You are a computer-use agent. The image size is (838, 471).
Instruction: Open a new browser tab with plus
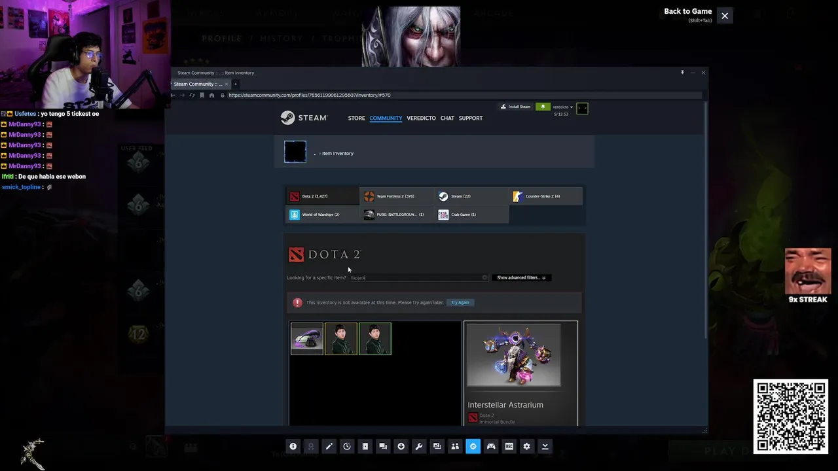[236, 84]
